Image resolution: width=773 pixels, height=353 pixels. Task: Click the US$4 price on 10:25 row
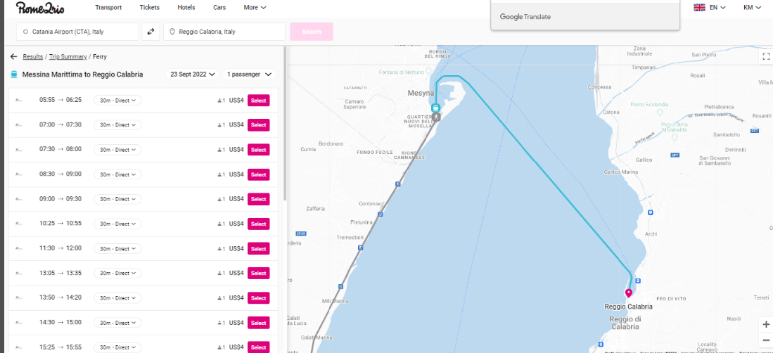[236, 224]
